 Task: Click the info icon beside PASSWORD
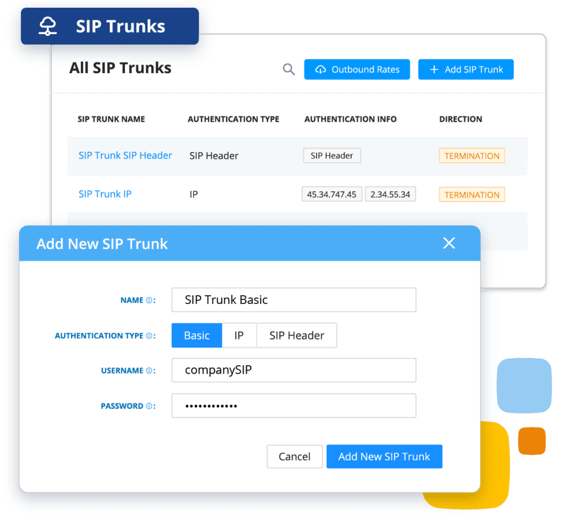(149, 406)
